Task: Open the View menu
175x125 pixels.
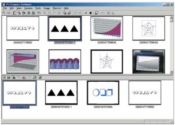Action: coord(19,8)
